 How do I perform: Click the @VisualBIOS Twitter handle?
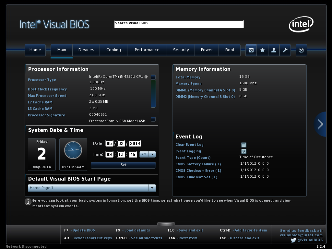point(310,240)
